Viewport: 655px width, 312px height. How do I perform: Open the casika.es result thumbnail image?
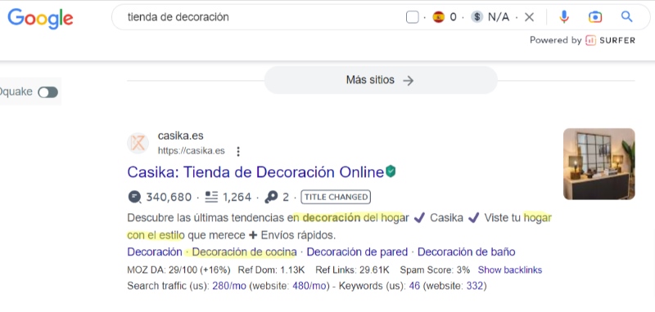pyautogui.click(x=599, y=164)
